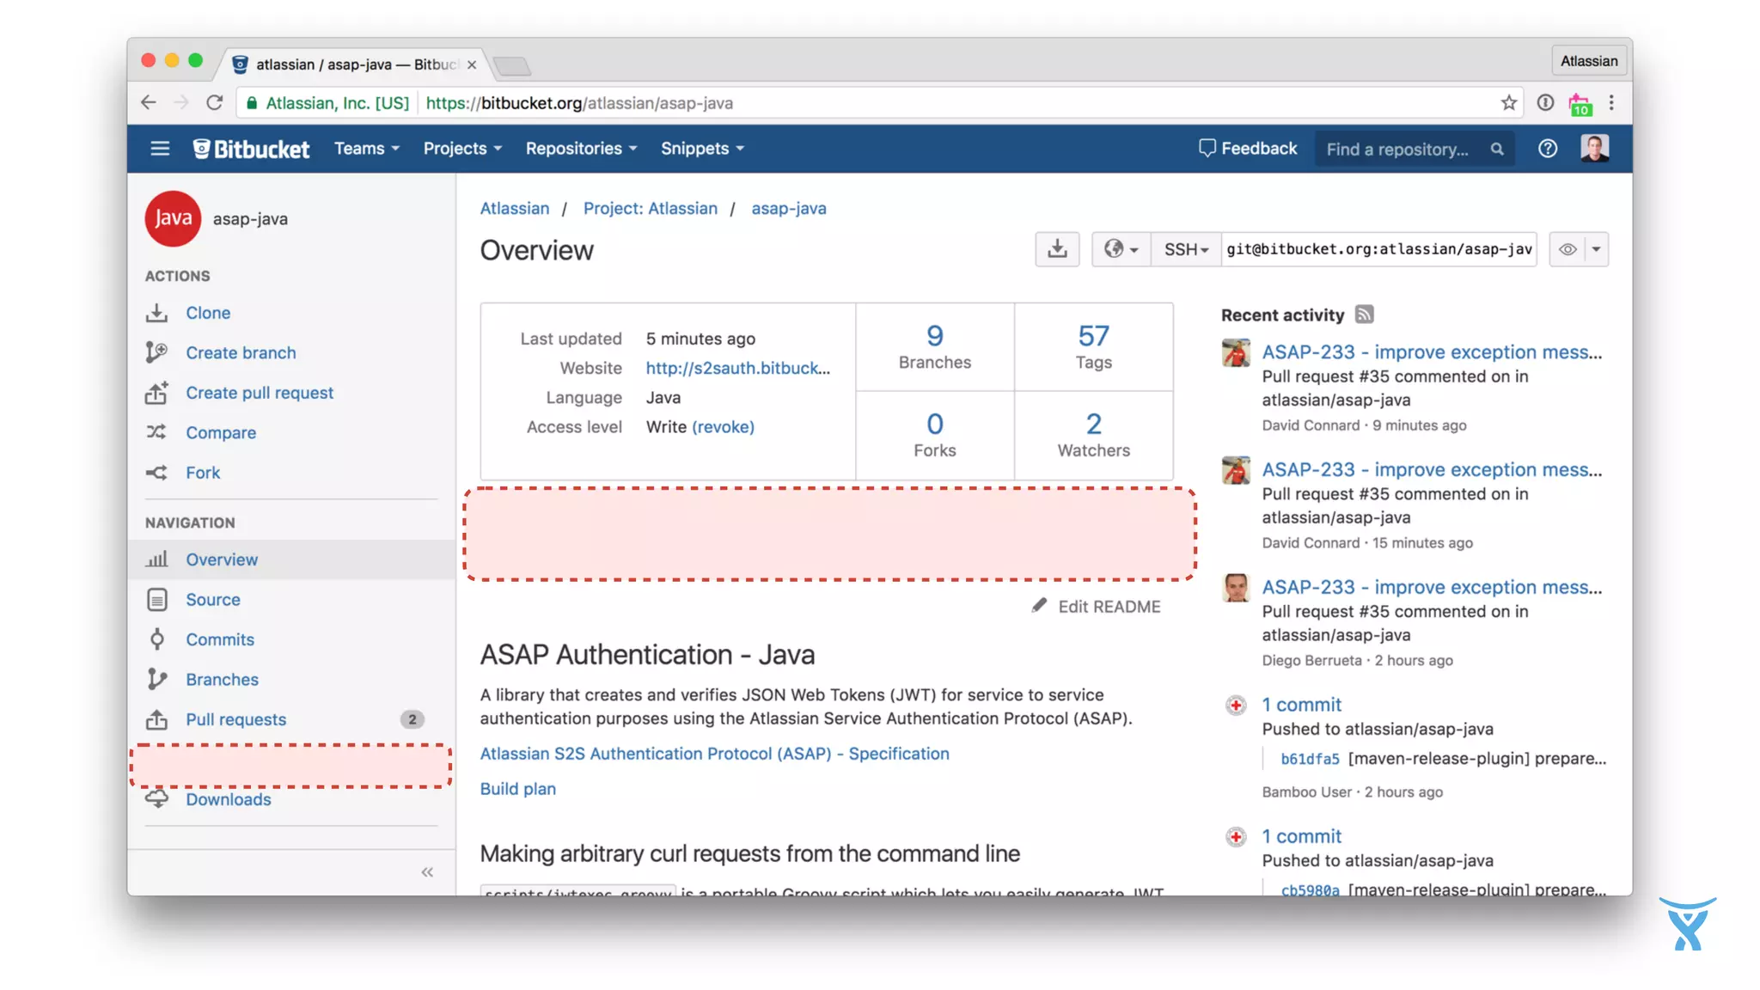The width and height of the screenshot is (1760, 990).
Task: Open the 0 Forks tile
Action: [935, 436]
